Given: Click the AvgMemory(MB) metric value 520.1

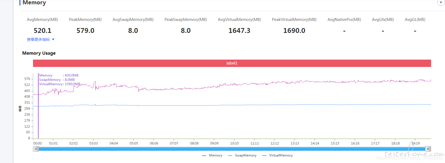Looking at the screenshot, I should (x=43, y=30).
